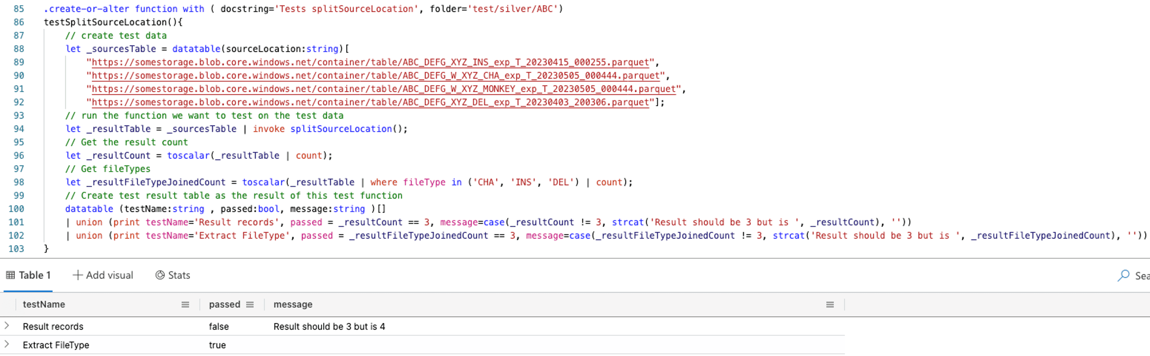
Task: Open message column menu icon
Action: click(x=830, y=305)
